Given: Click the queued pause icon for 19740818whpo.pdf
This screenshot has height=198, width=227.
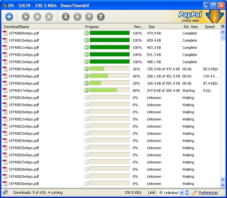Looking at the screenshot, I should (x=86, y=97).
